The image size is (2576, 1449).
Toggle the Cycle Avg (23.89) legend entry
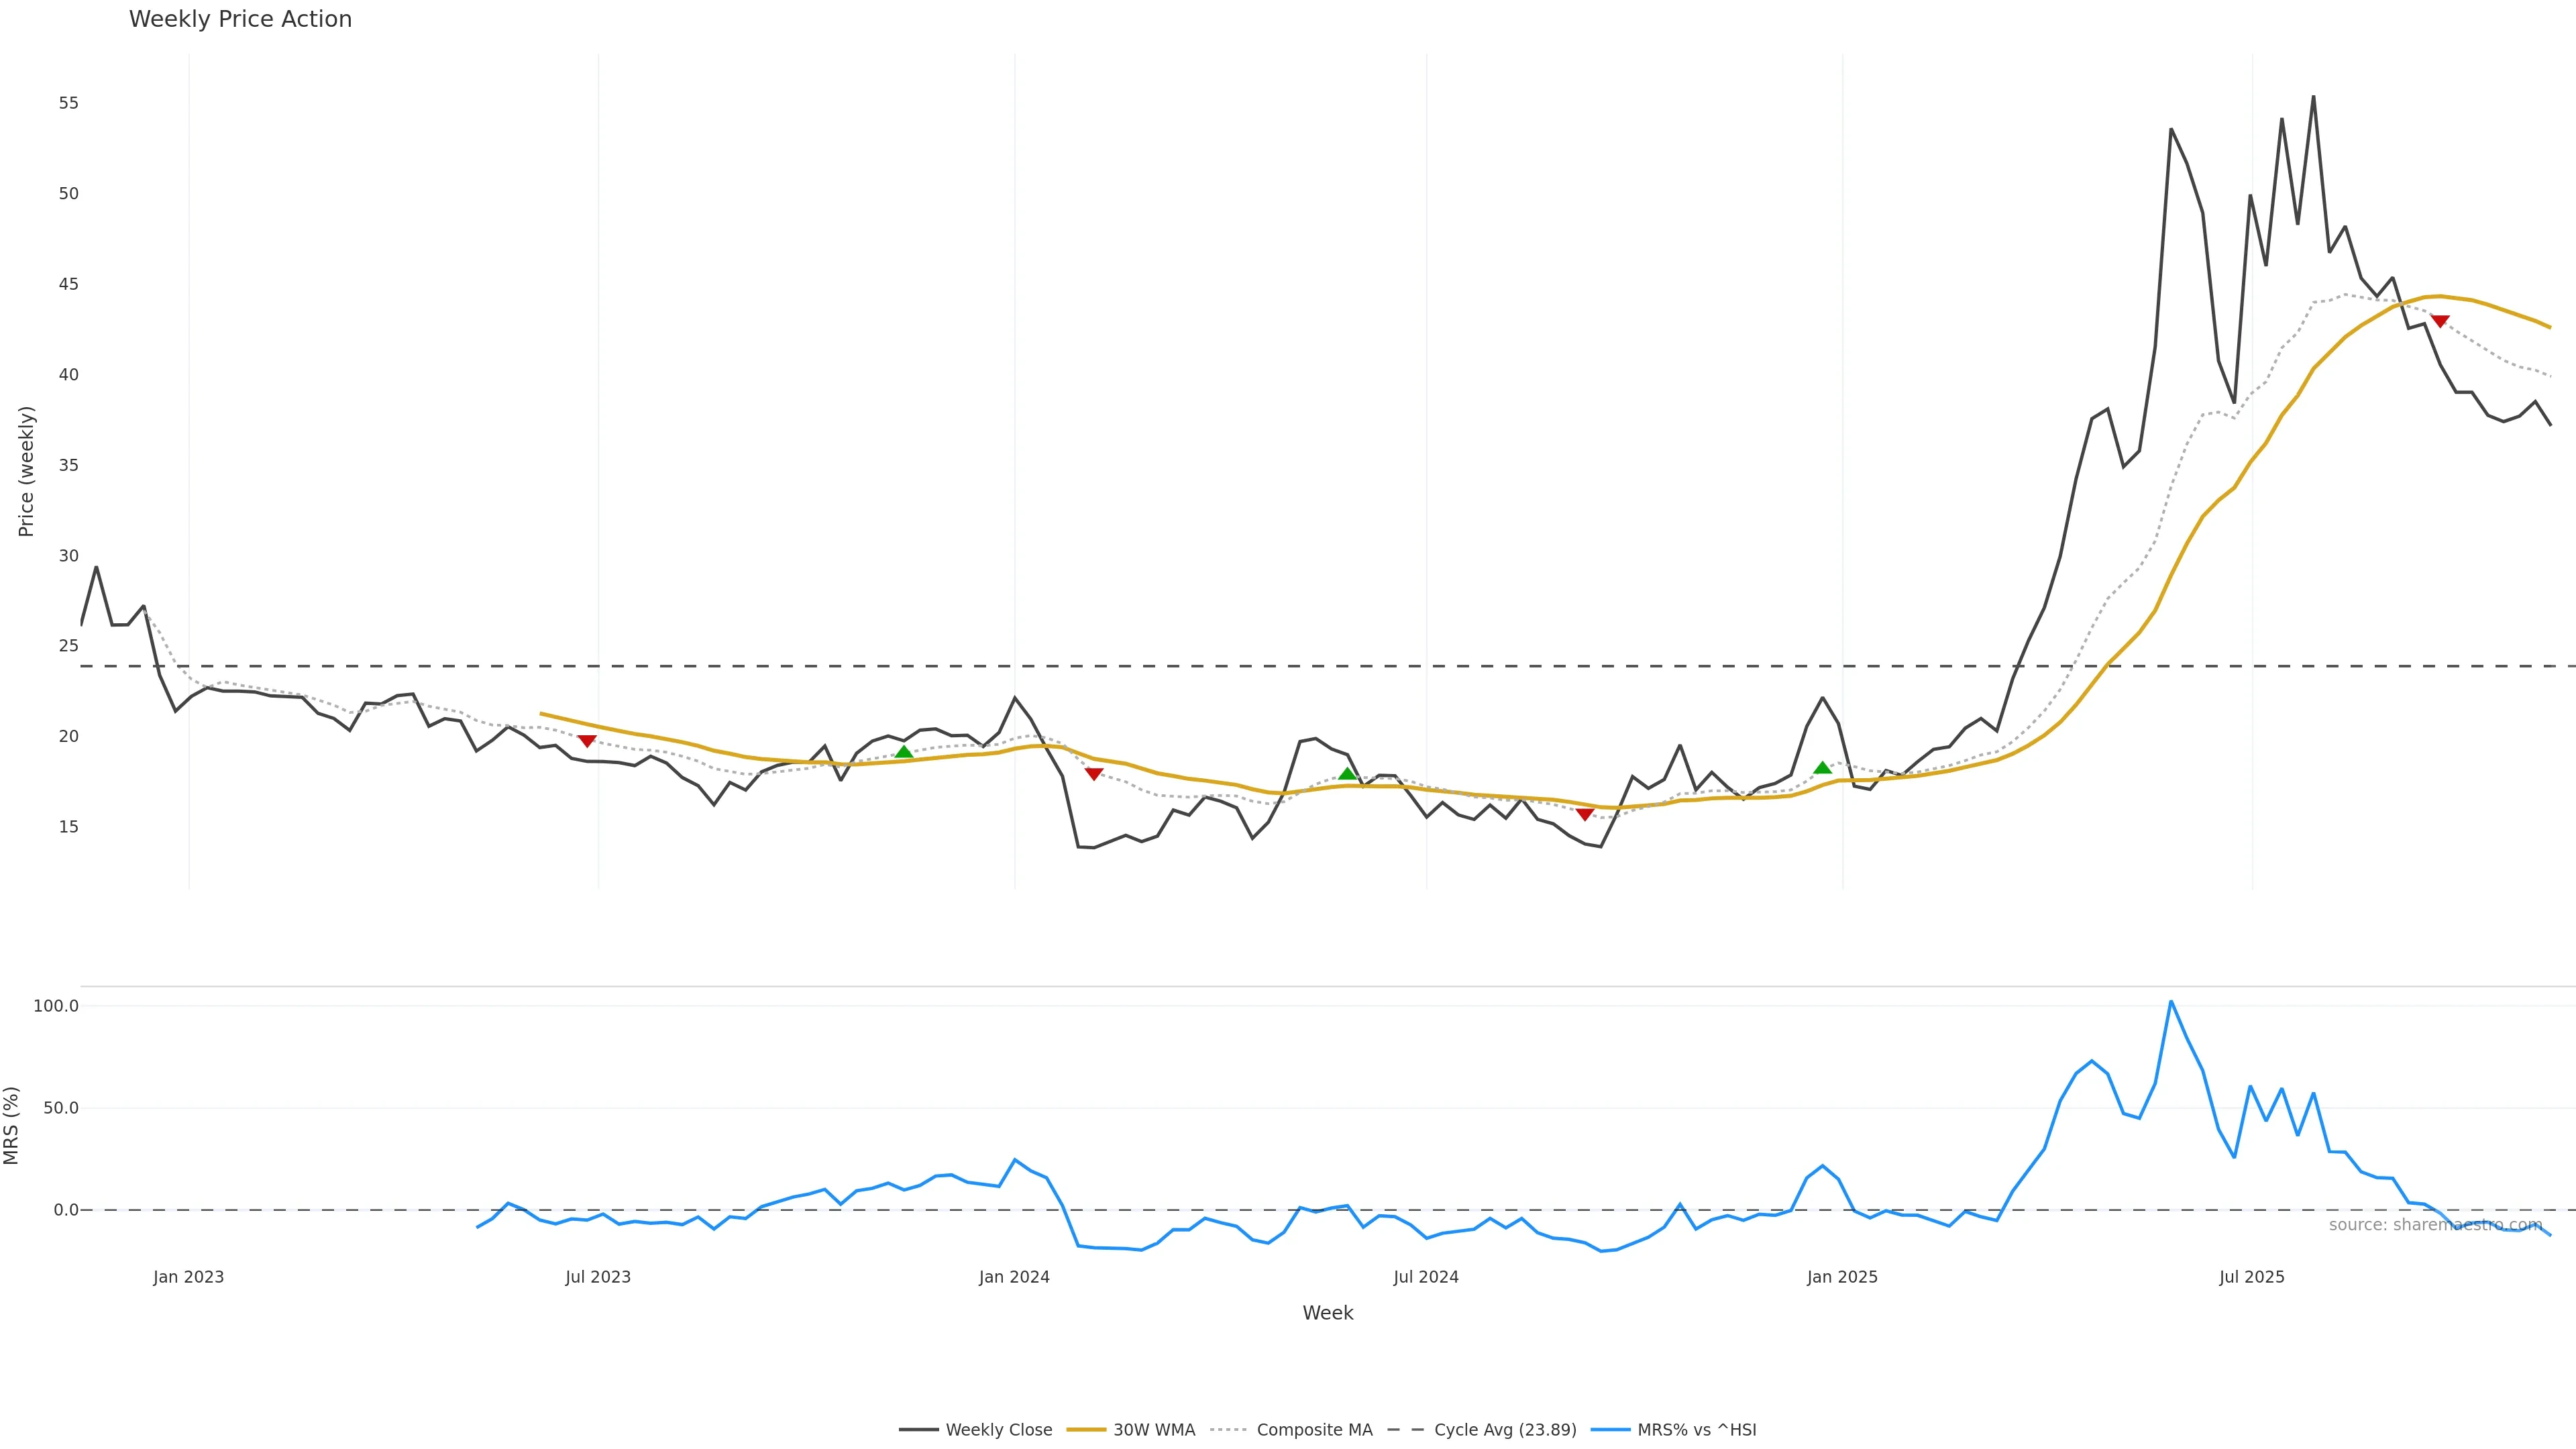click(1482, 1430)
